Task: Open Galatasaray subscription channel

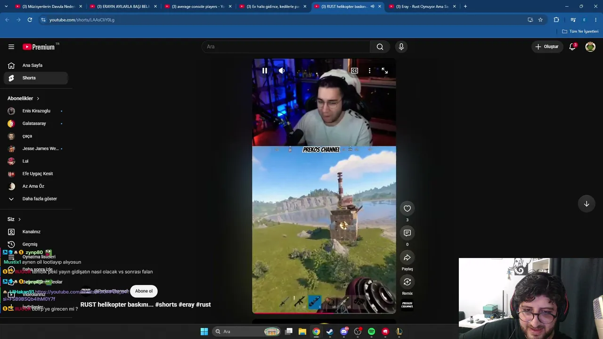Action: [x=36, y=123]
